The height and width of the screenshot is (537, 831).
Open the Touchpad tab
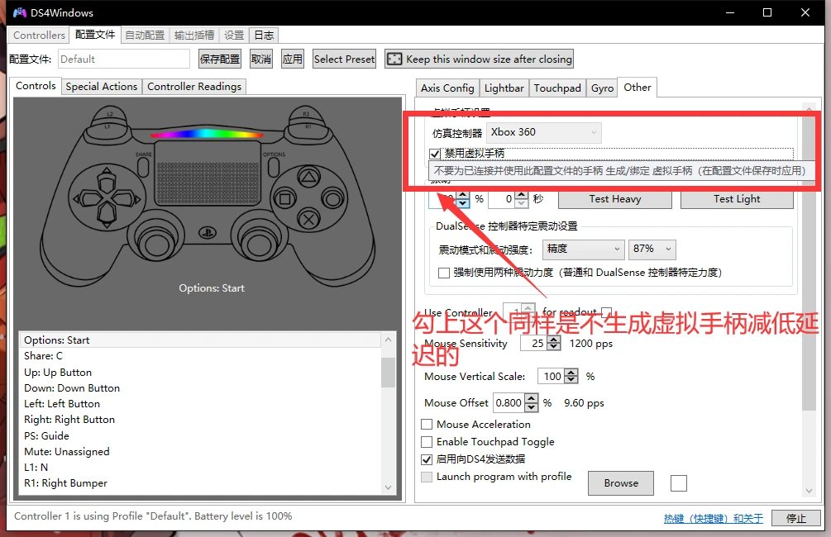click(x=557, y=88)
